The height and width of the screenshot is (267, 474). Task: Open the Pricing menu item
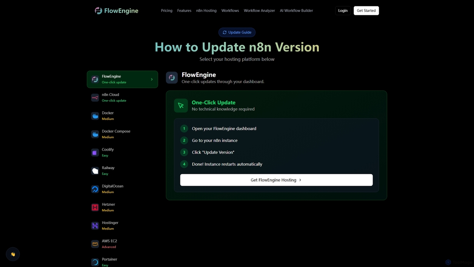(x=167, y=11)
